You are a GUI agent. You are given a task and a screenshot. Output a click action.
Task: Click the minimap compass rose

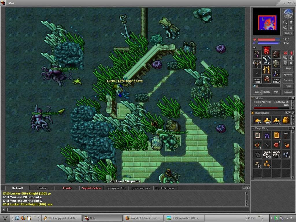pyautogui.click(x=288, y=14)
